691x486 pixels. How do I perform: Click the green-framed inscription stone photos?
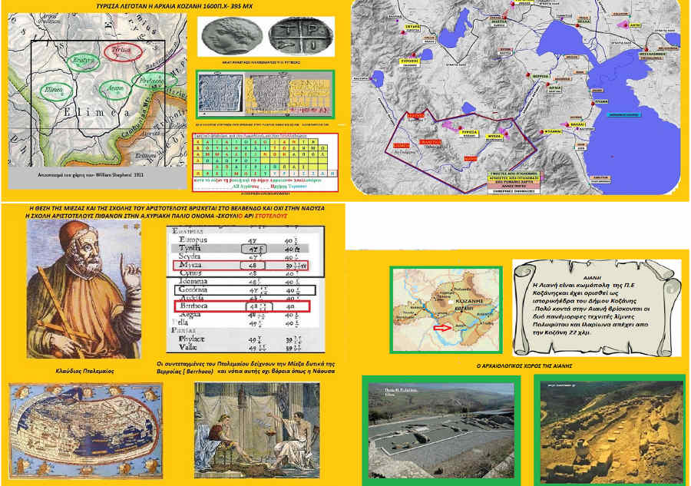click(265, 96)
